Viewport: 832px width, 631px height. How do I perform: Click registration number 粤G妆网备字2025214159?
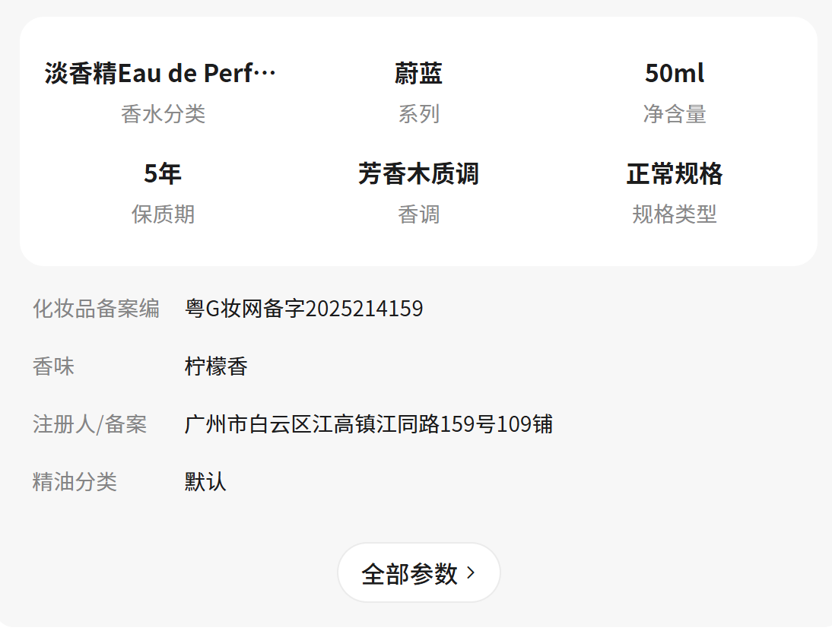303,309
